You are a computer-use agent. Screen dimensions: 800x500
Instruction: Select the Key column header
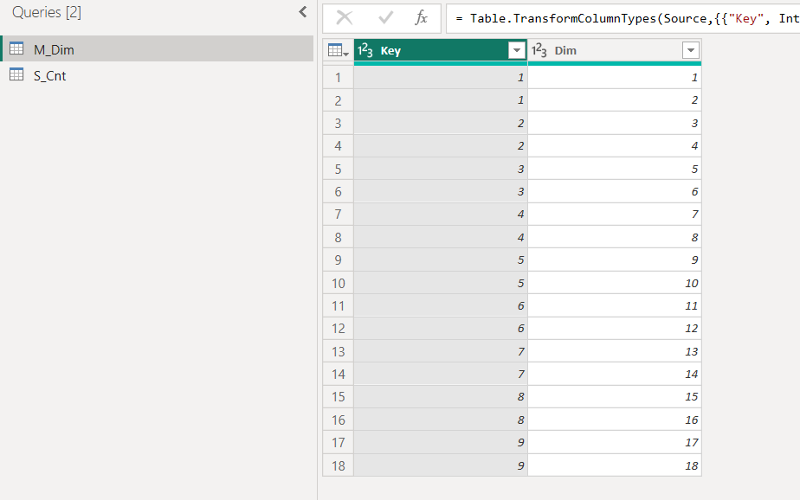(x=441, y=50)
